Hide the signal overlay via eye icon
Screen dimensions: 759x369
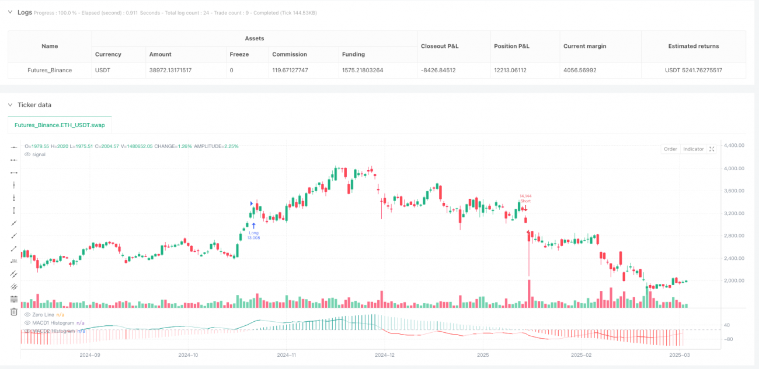pyautogui.click(x=27, y=154)
